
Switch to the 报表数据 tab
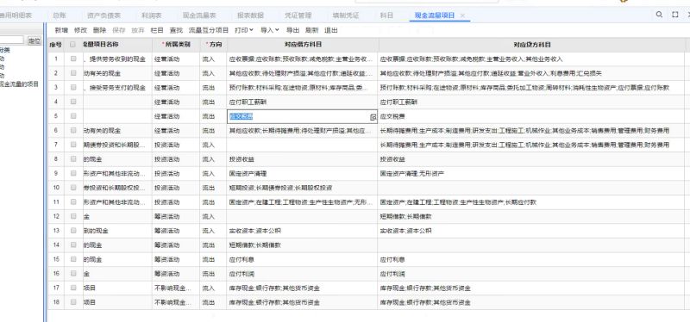(250, 15)
